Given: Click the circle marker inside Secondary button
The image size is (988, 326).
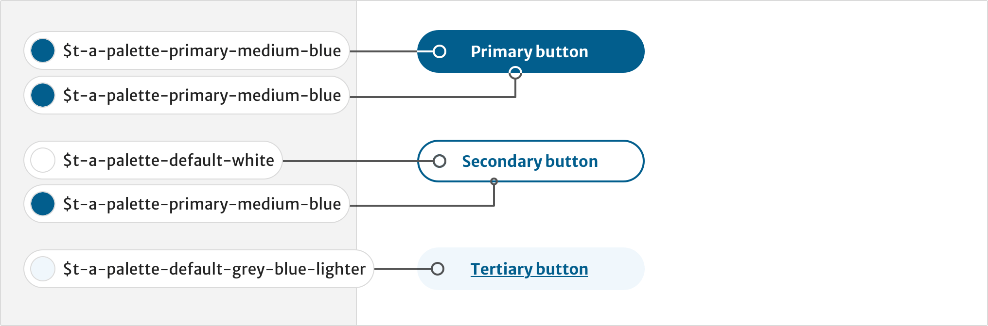Looking at the screenshot, I should pos(440,161).
